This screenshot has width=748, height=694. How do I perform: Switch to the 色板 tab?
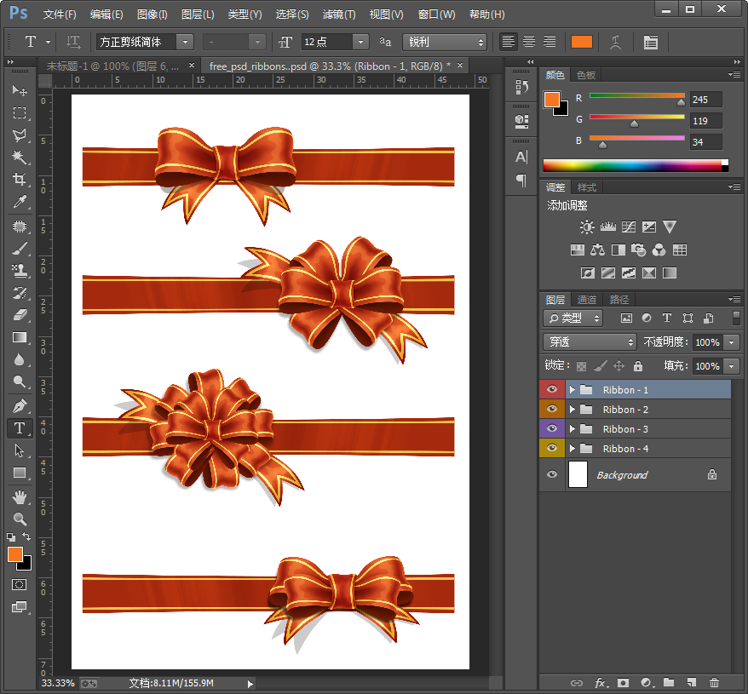point(586,75)
